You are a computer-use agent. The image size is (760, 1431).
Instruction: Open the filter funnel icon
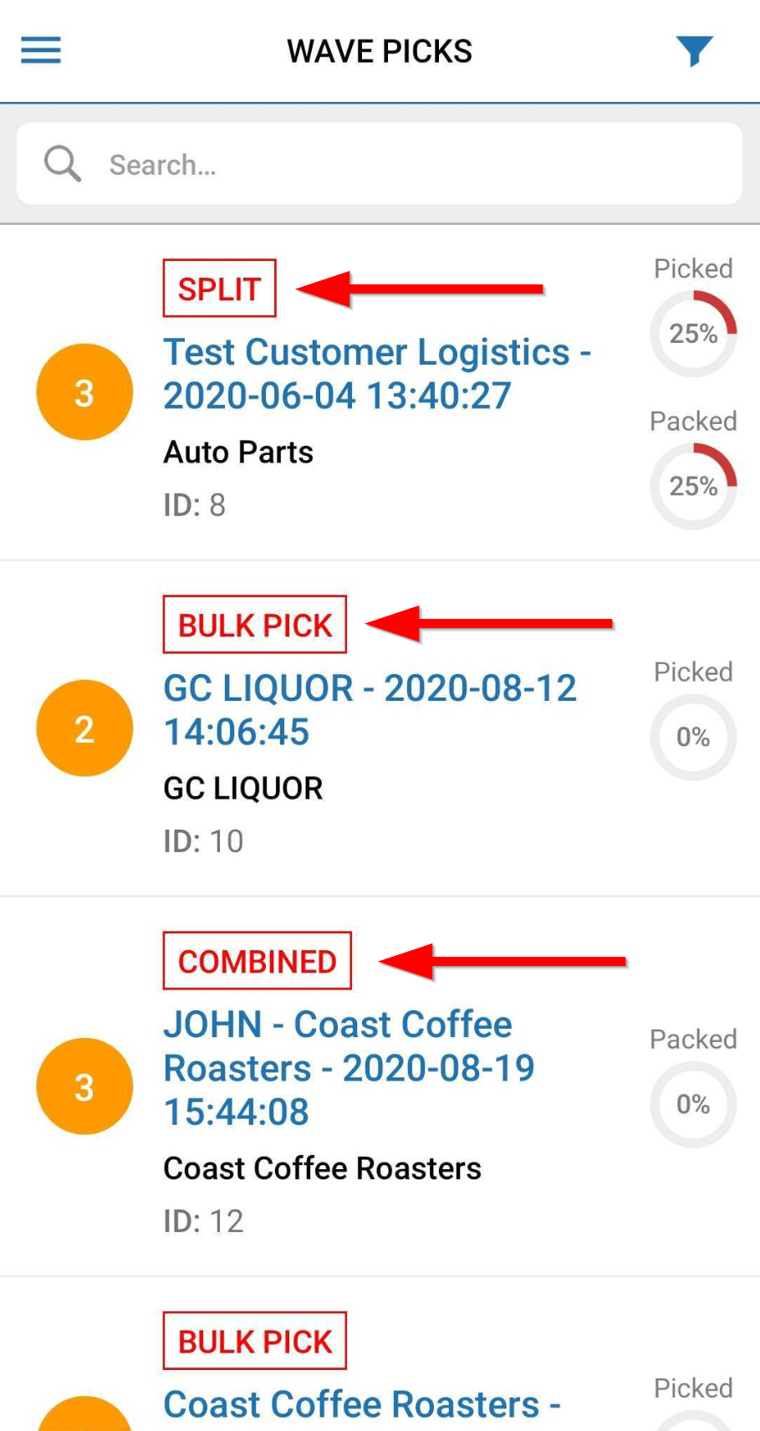(x=694, y=51)
